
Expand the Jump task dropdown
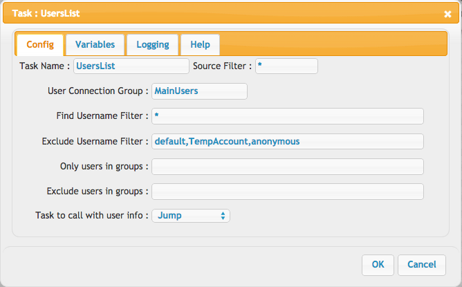(x=191, y=216)
